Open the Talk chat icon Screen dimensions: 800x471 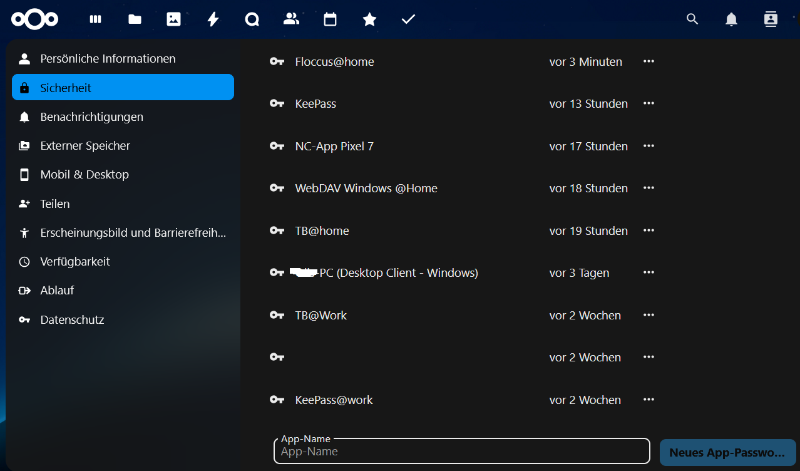pos(252,19)
